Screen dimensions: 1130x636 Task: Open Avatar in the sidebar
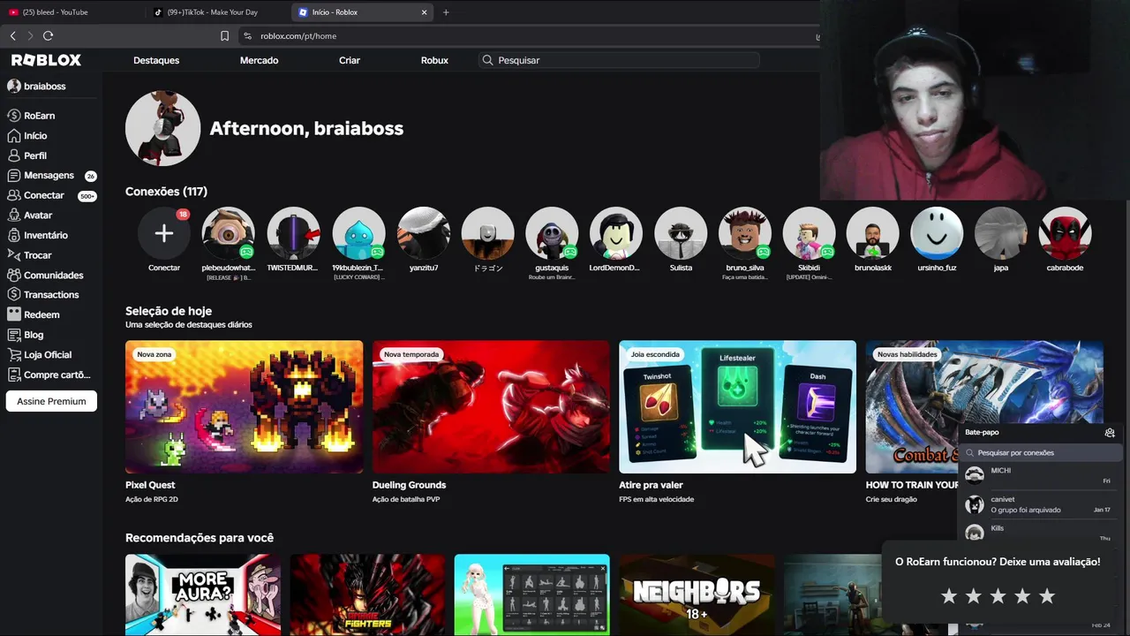(30, 216)
